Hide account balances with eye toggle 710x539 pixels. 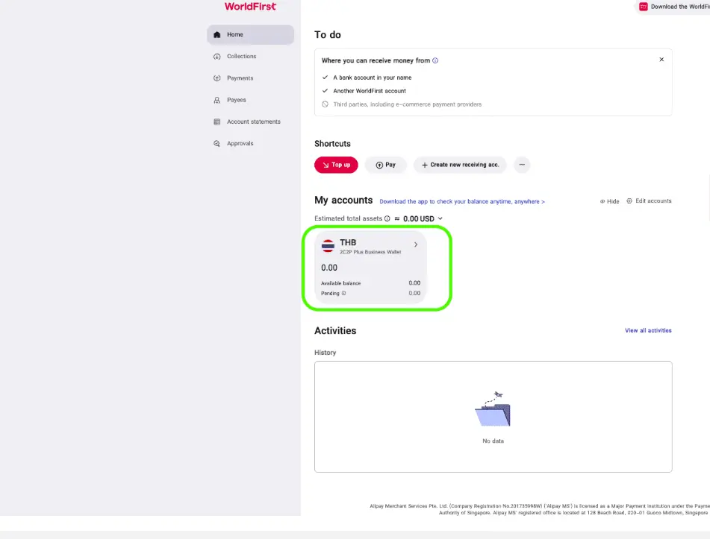pyautogui.click(x=609, y=201)
